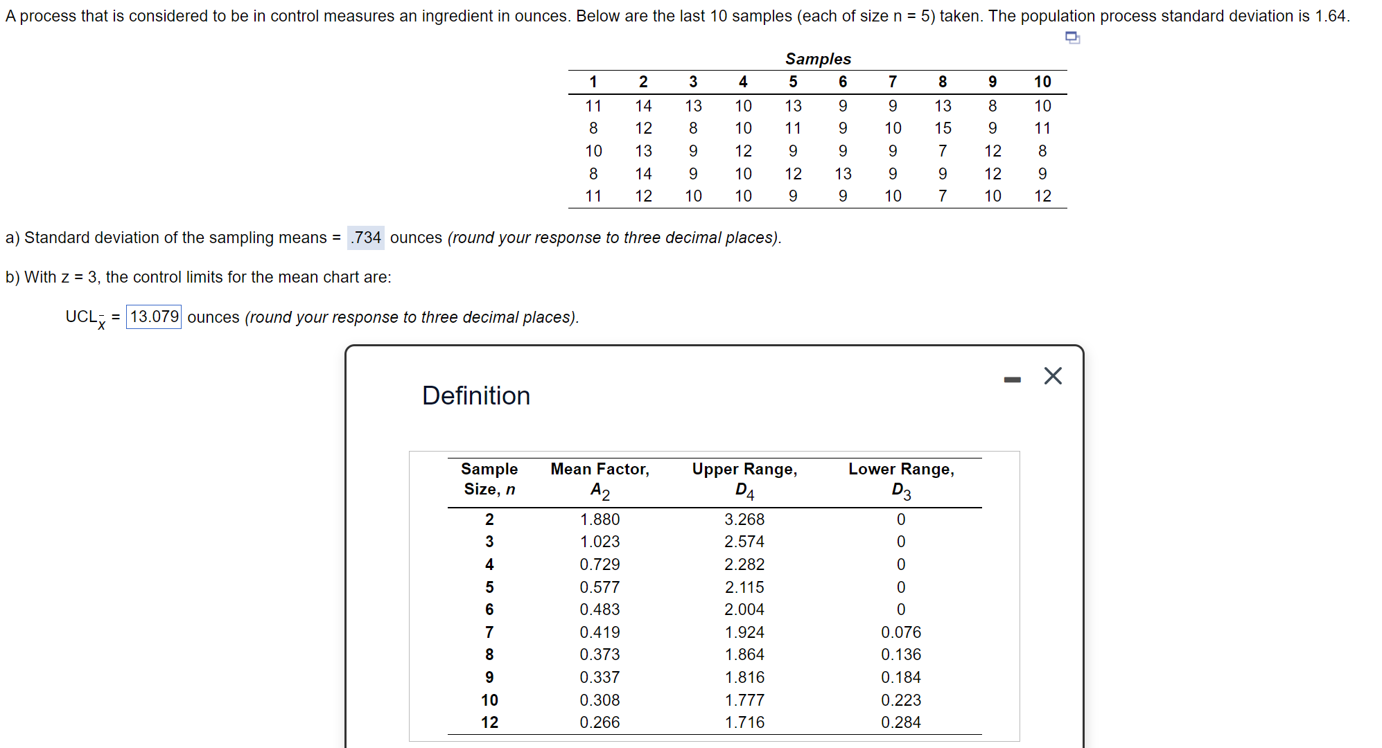Select the A2 value 1.880

coord(600,519)
